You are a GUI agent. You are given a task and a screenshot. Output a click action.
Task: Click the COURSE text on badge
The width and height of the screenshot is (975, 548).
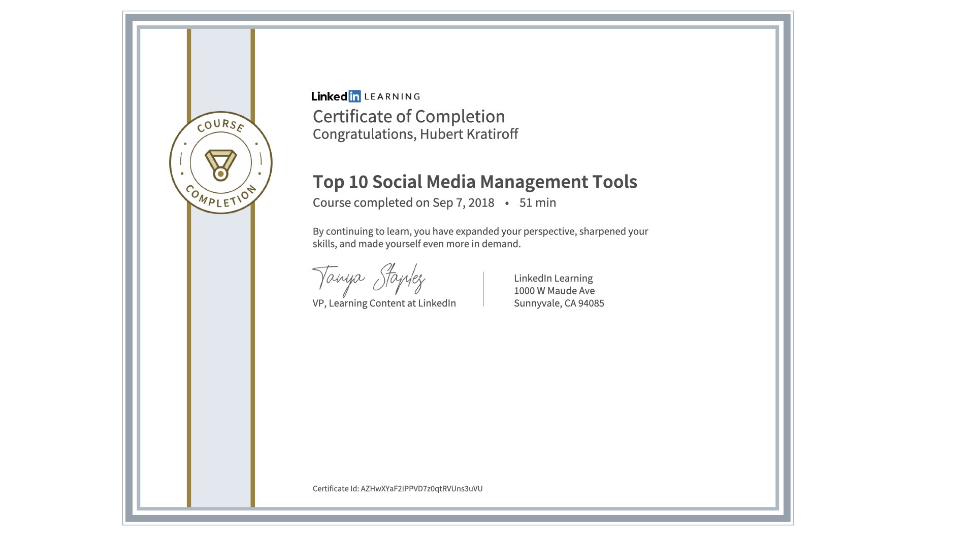220,125
